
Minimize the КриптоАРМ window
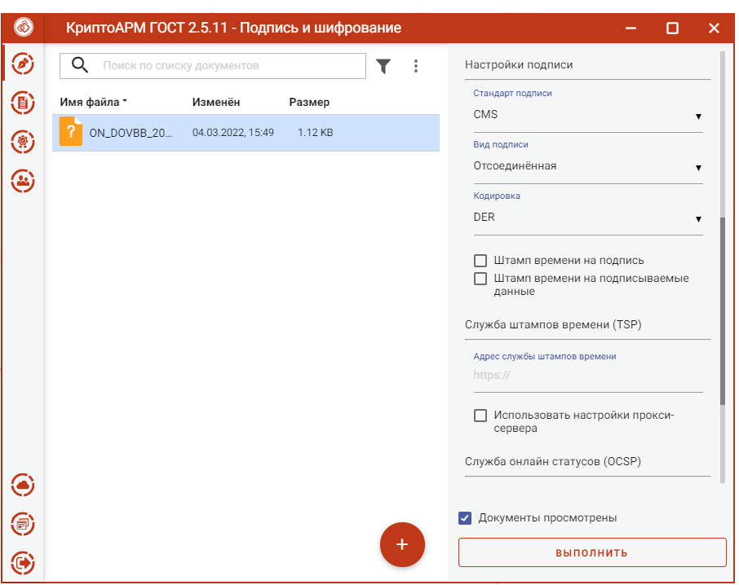pyautogui.click(x=631, y=29)
